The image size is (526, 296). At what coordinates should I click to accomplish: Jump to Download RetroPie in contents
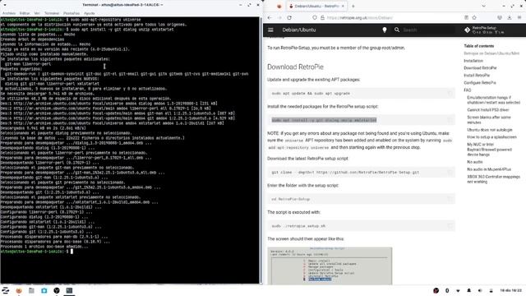click(480, 67)
